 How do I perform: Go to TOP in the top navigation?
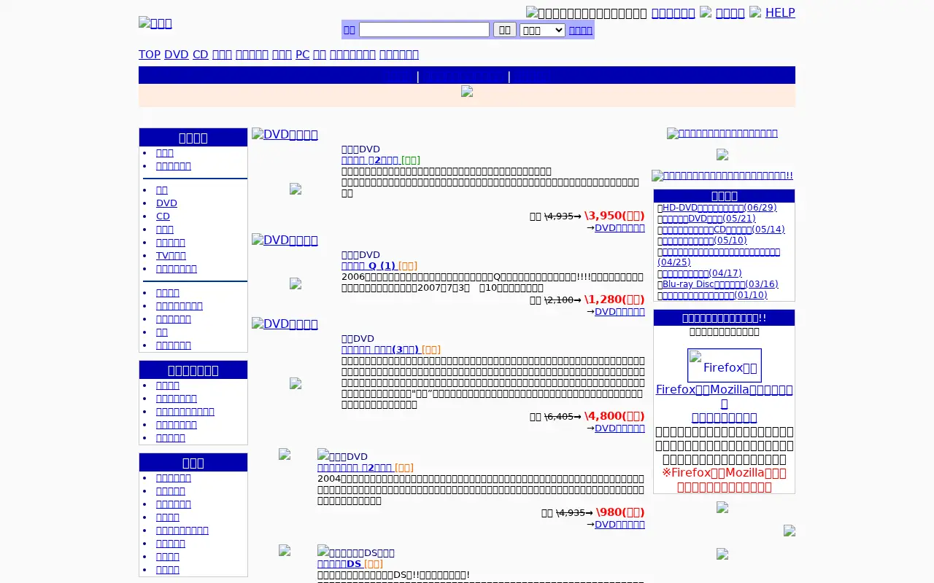150,55
